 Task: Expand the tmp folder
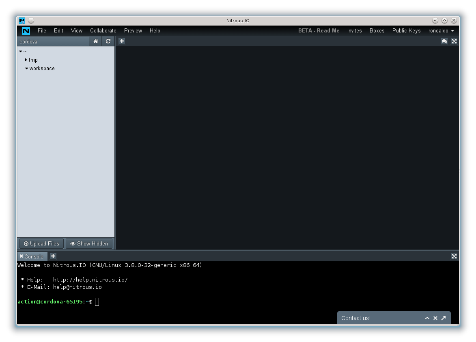coord(26,60)
